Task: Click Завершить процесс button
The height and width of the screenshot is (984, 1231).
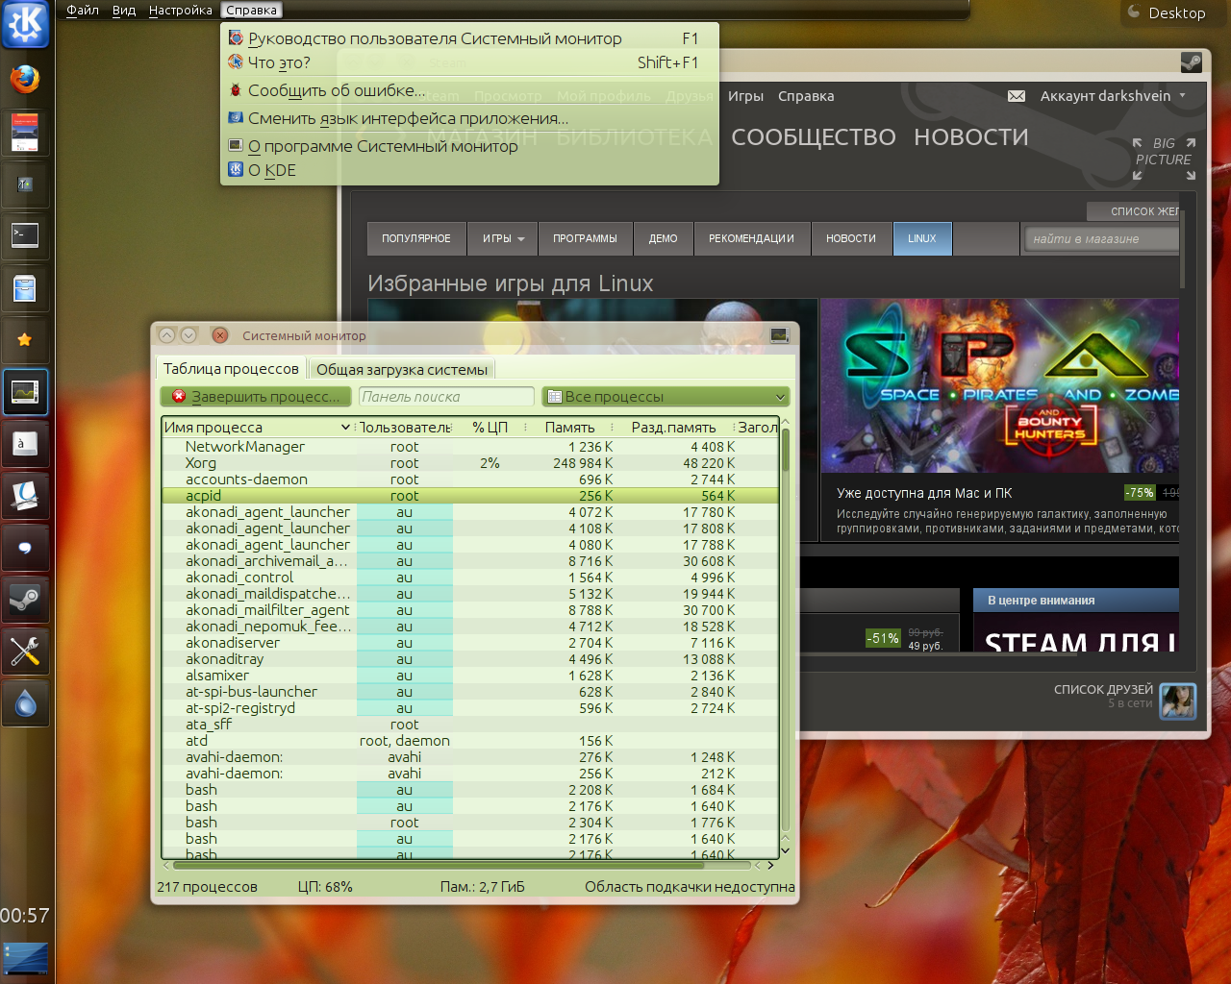Action: [x=257, y=396]
